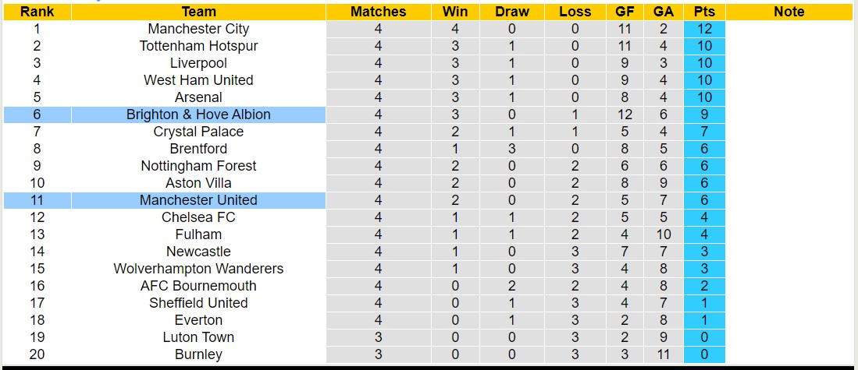
Task: Click the Team column header
Action: point(198,12)
